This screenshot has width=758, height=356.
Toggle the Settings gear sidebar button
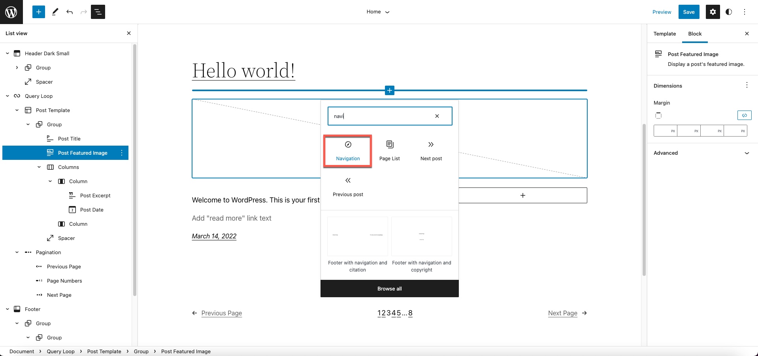[713, 12]
